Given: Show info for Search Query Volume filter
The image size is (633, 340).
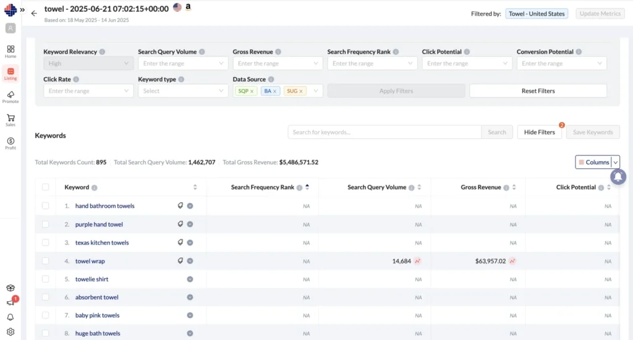Looking at the screenshot, I should (202, 52).
